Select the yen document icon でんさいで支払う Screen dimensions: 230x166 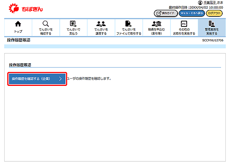click(73, 24)
